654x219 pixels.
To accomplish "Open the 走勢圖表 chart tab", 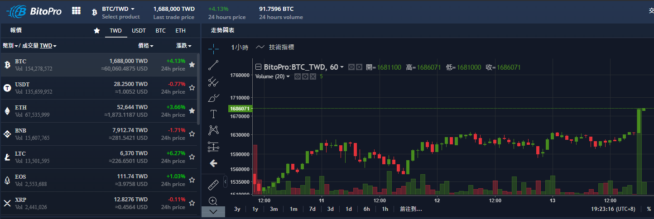I will click(222, 30).
